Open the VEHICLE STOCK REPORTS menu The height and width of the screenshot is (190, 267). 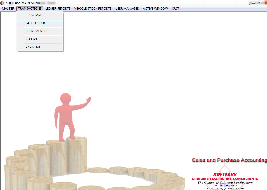click(93, 8)
